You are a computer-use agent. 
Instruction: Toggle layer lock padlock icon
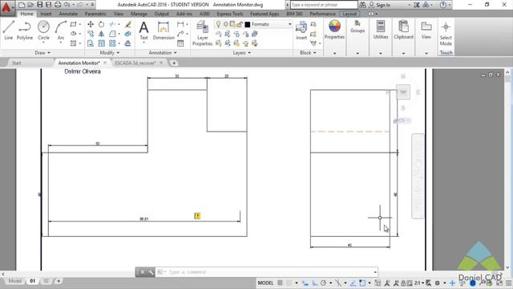240,24
